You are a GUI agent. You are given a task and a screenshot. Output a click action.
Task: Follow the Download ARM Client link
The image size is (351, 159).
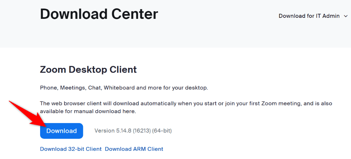[134, 149]
